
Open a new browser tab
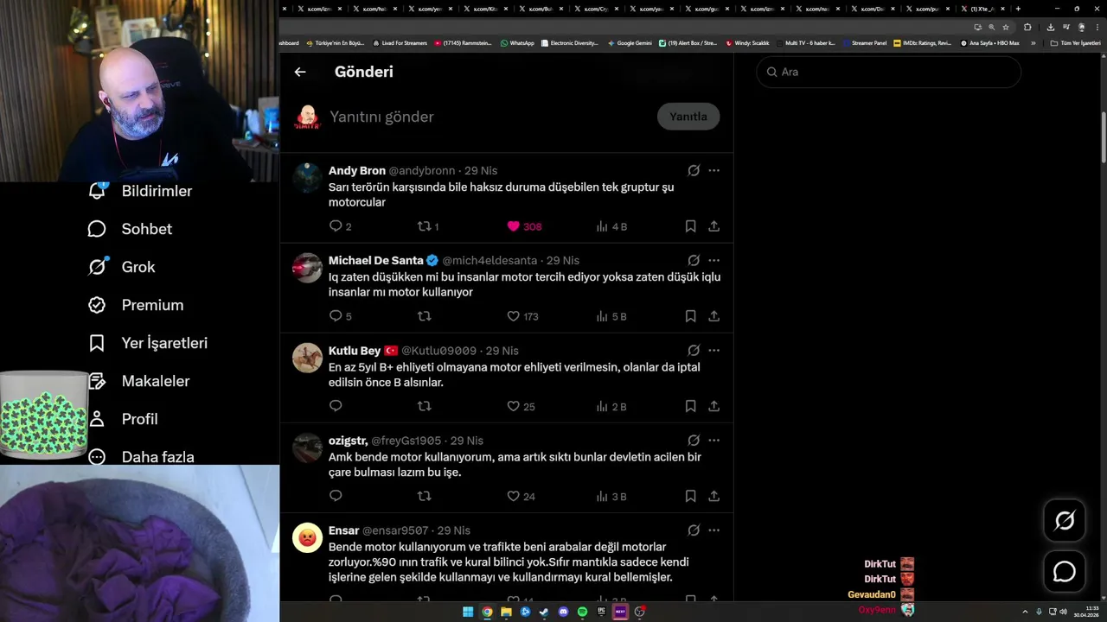(x=1018, y=9)
